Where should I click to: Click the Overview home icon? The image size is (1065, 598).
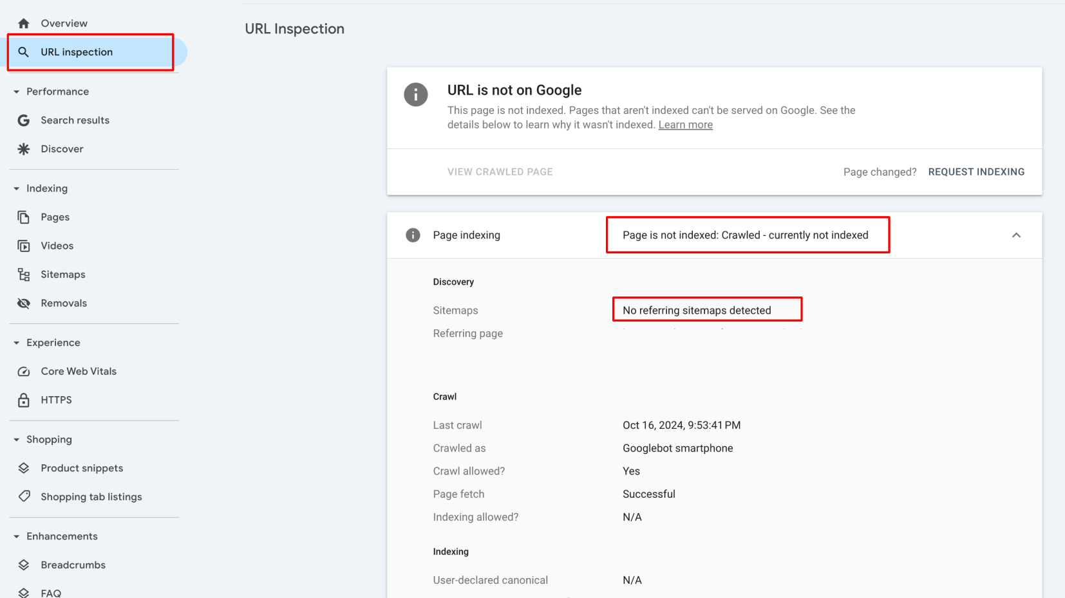tap(24, 23)
